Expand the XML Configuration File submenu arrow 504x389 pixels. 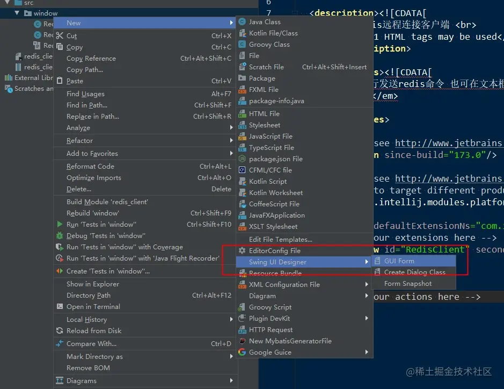[x=367, y=284]
